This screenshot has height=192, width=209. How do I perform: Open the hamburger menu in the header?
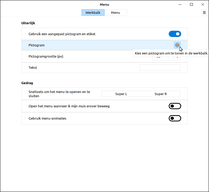(204, 13)
